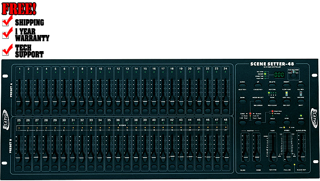The image size is (320, 181).
Task: Select the EDIT button
Action: [301, 85]
